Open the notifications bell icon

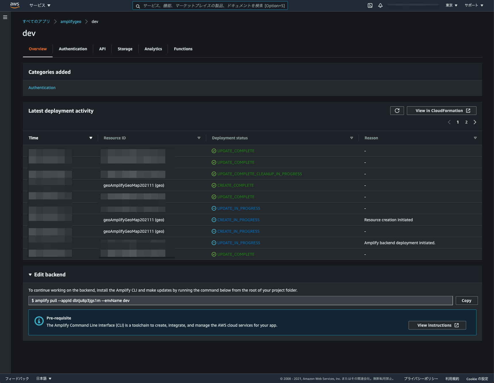pyautogui.click(x=380, y=5)
